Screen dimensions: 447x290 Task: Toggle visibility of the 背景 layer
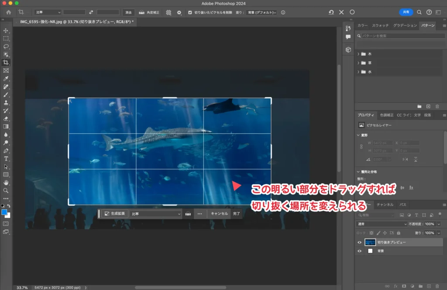click(359, 251)
